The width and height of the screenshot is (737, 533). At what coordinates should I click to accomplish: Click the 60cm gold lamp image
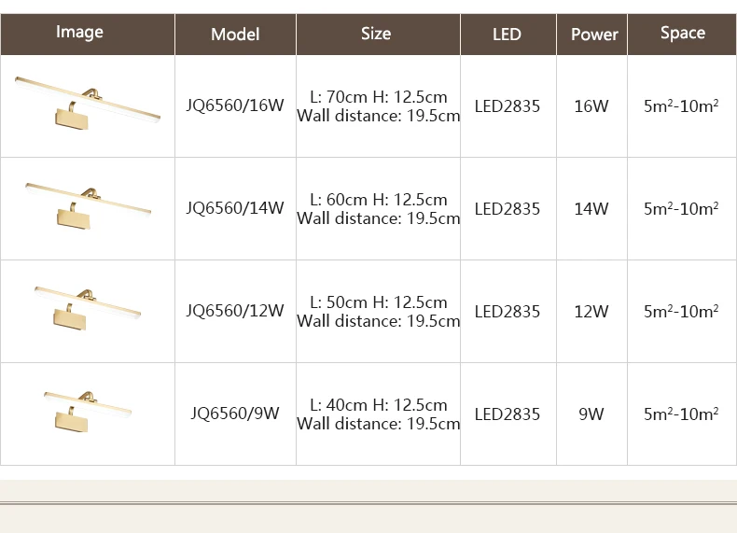pos(89,206)
